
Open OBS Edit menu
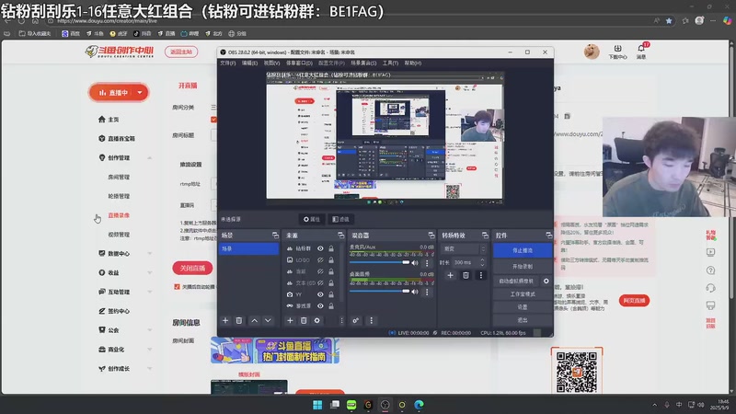pos(249,63)
